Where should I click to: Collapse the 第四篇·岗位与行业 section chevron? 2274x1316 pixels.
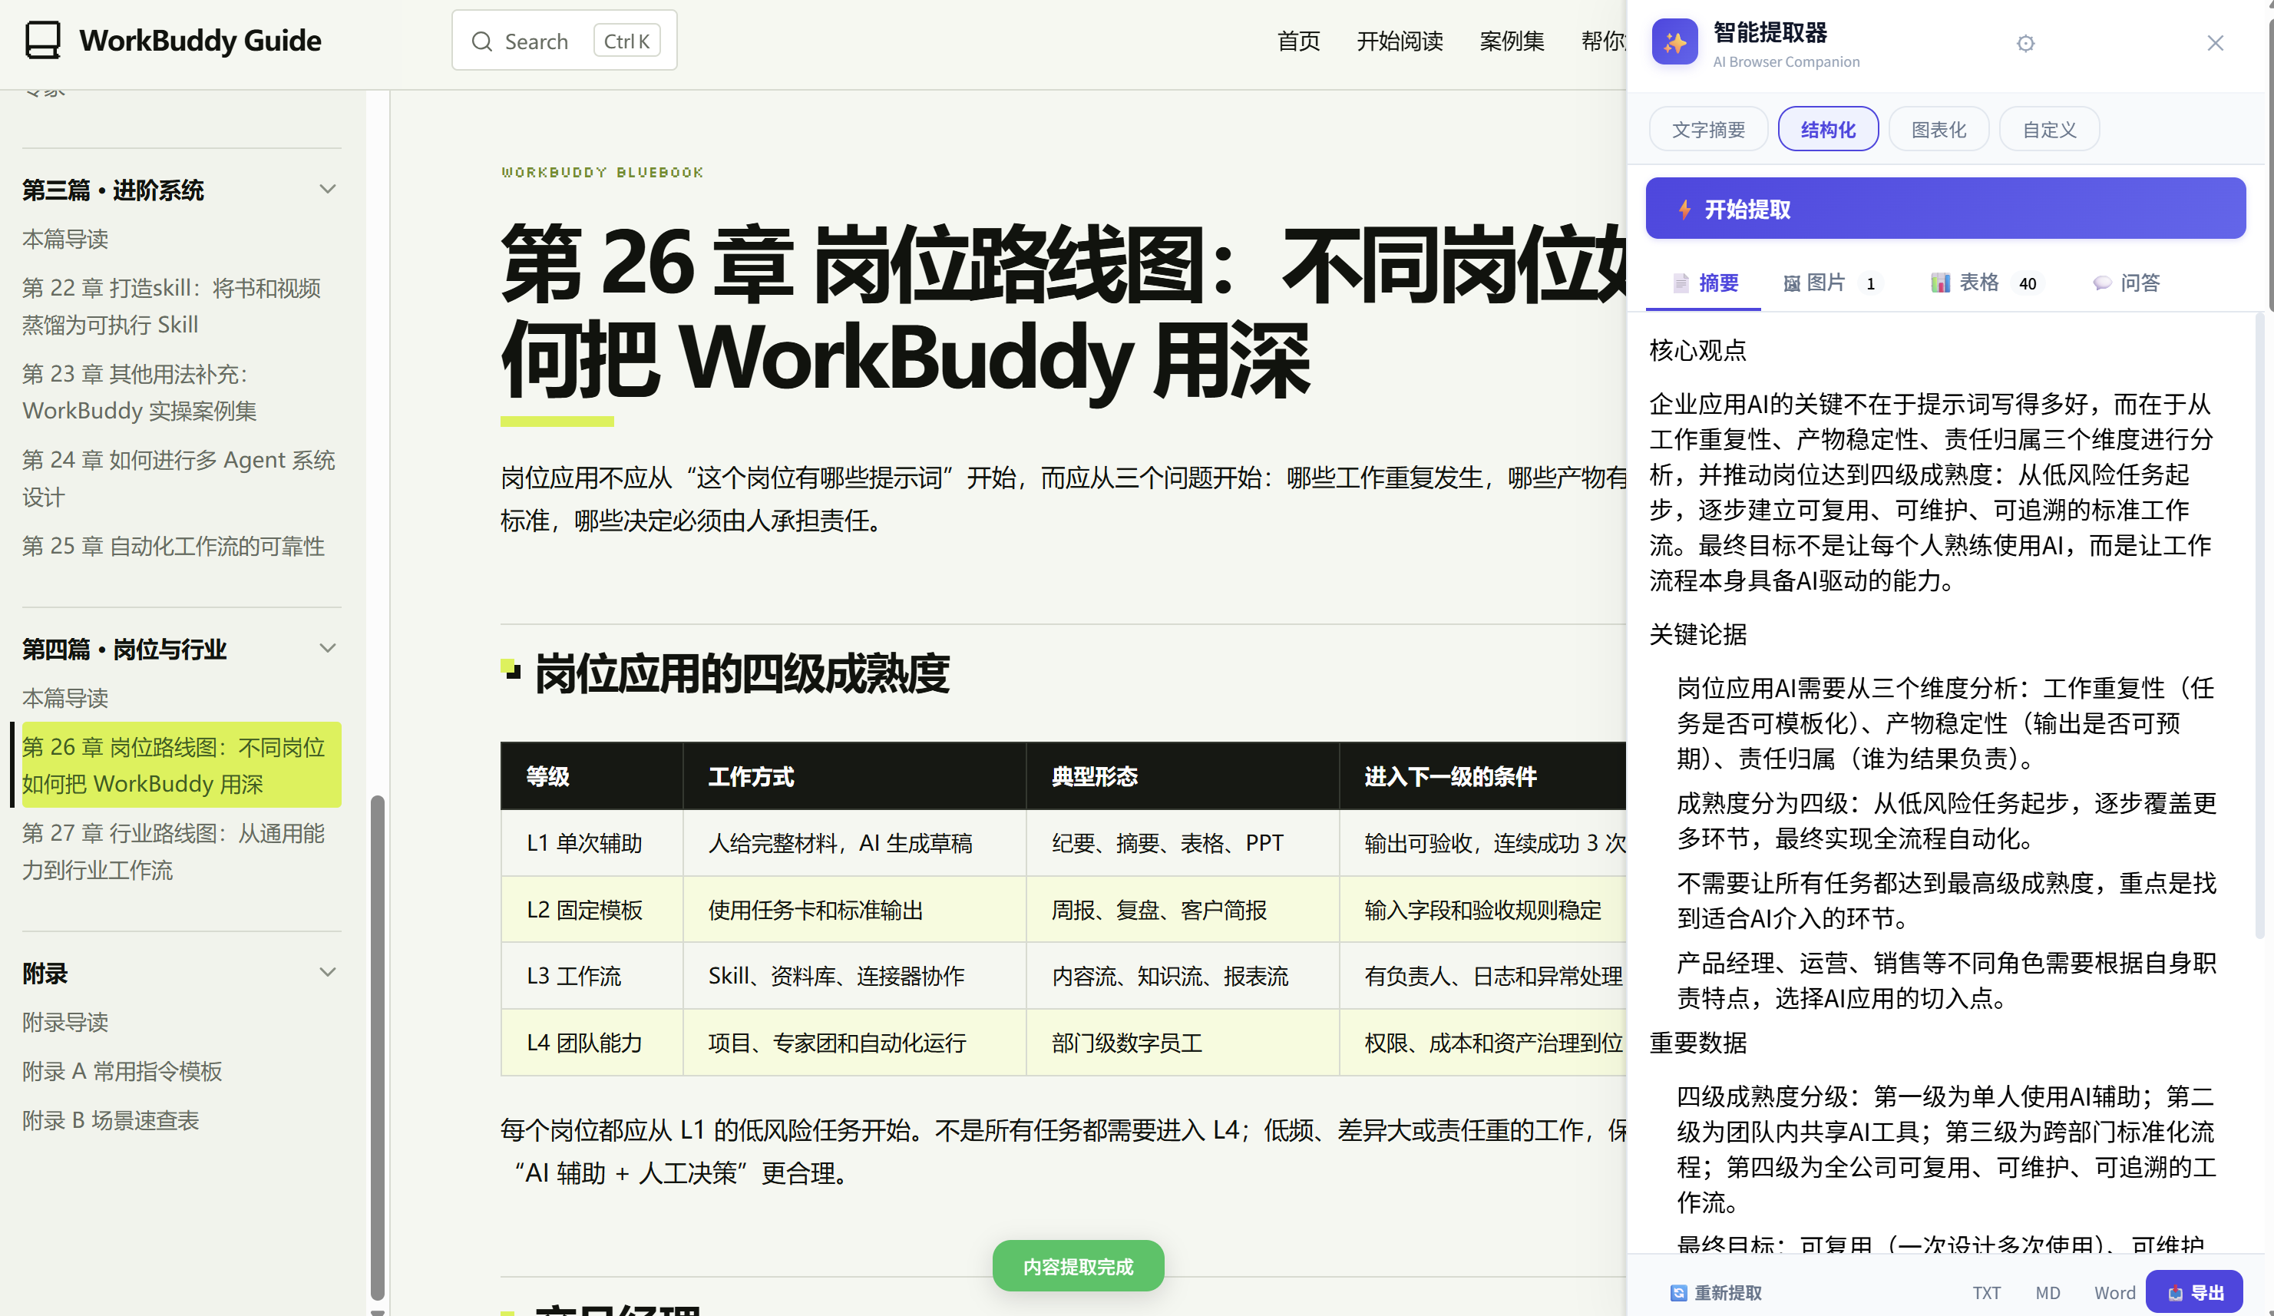pyautogui.click(x=328, y=648)
